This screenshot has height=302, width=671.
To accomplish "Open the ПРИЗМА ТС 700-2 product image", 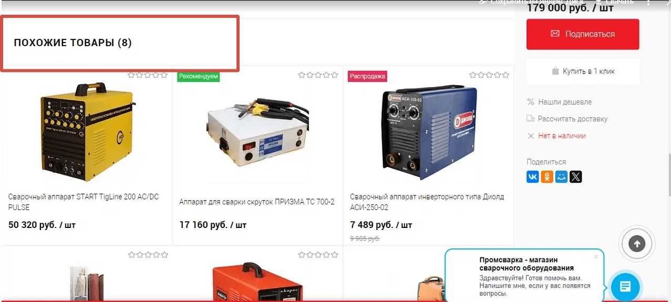I will [257, 131].
